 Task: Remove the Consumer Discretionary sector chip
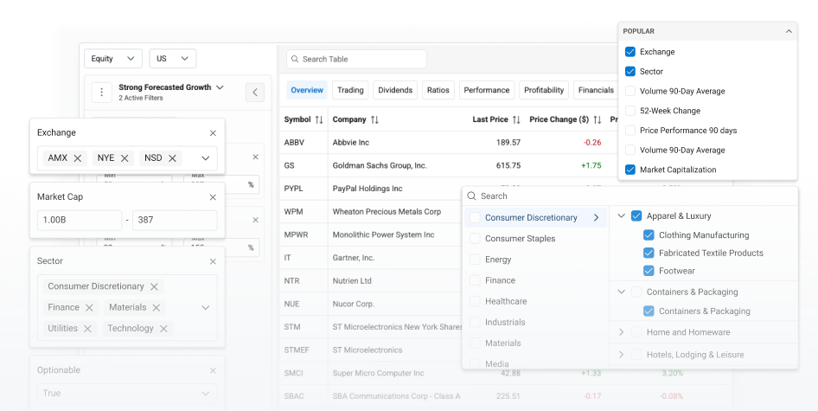(x=154, y=286)
